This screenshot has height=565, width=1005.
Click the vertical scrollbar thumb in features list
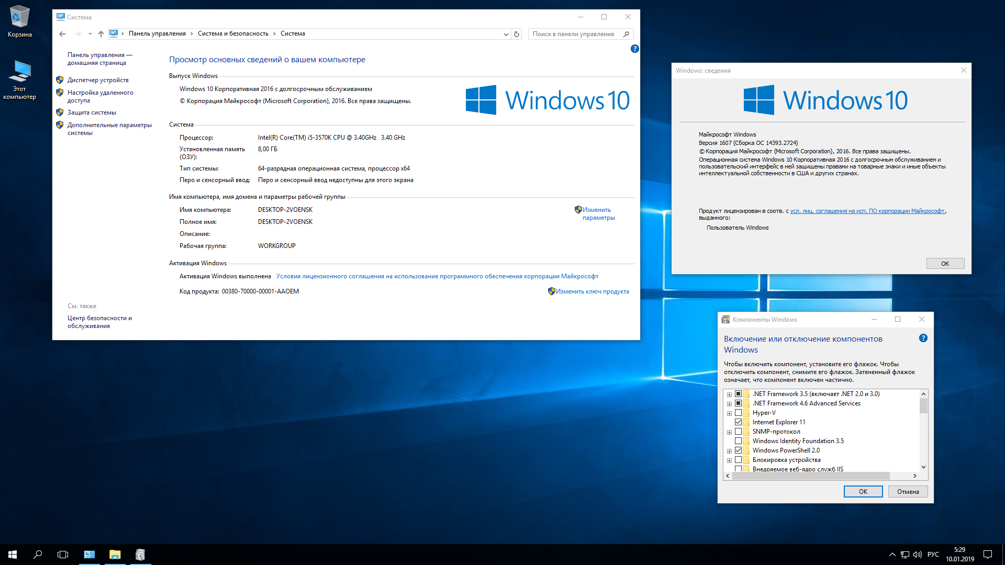[x=923, y=406]
